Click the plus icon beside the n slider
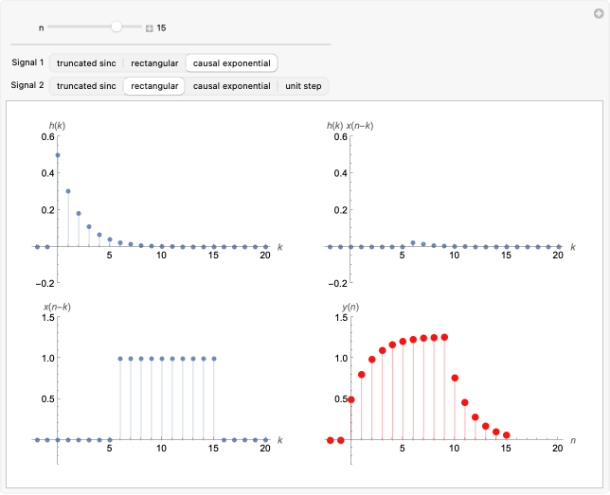The image size is (610, 495). coord(149,27)
